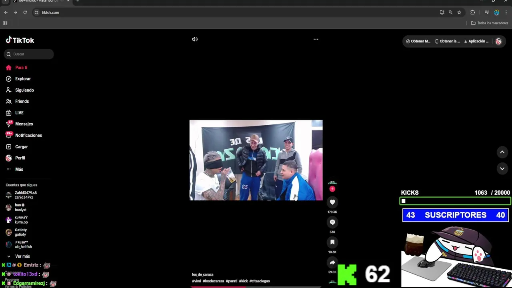Click #kick hashtag
This screenshot has height=288, width=512.
click(x=244, y=281)
